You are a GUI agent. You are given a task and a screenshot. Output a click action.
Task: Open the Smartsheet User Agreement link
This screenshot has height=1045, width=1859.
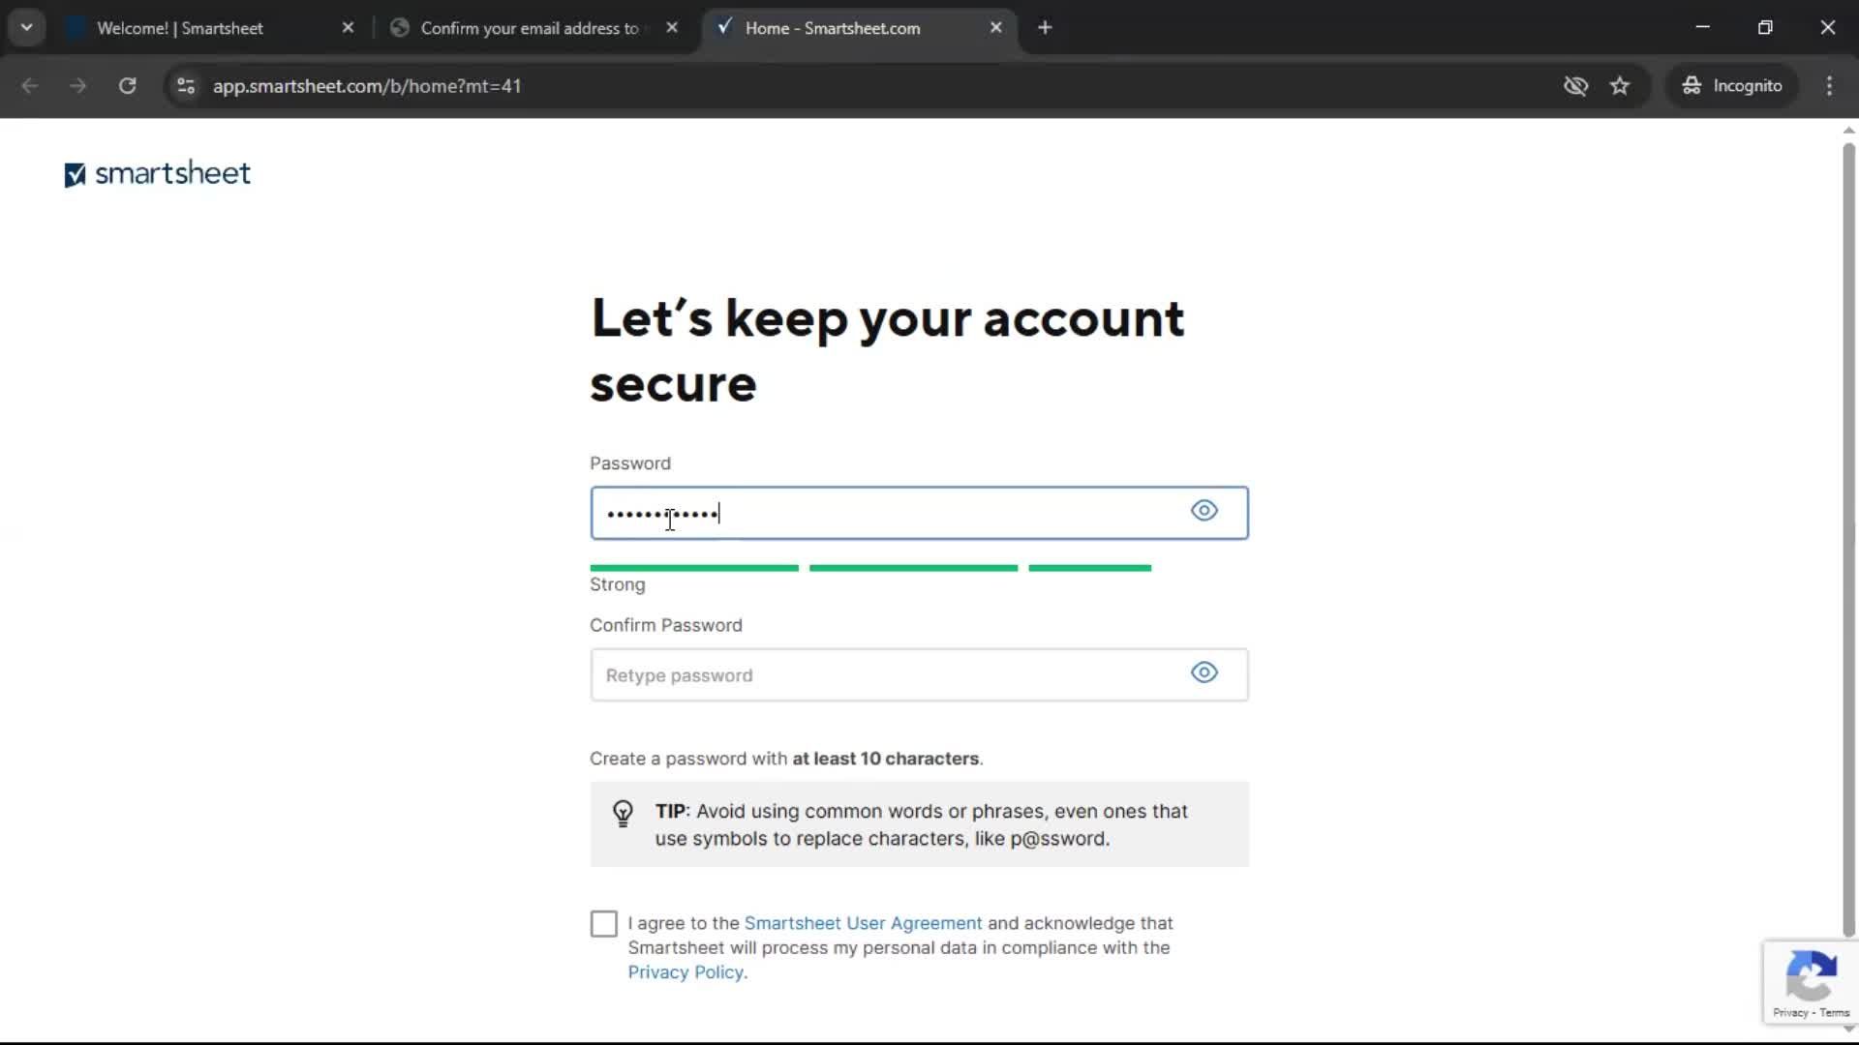(863, 923)
